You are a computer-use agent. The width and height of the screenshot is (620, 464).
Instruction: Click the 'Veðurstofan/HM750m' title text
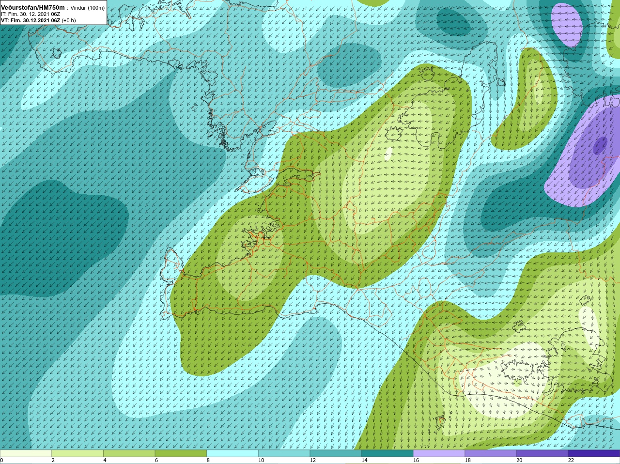click(x=33, y=8)
